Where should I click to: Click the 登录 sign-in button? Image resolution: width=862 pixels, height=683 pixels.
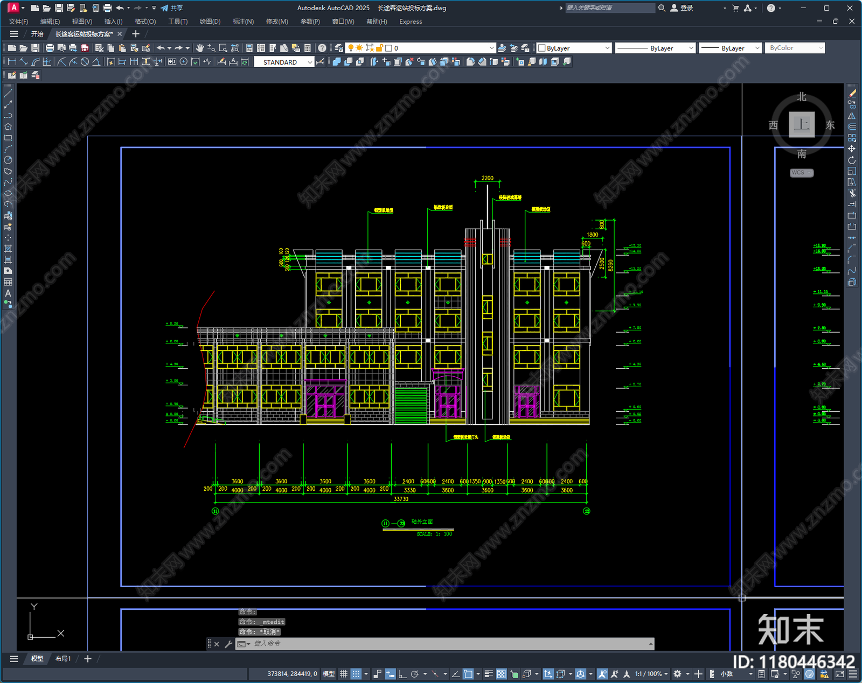click(682, 8)
